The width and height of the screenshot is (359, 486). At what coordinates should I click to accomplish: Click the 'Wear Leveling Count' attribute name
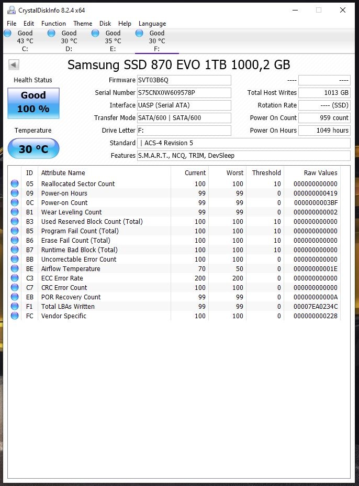pos(71,212)
